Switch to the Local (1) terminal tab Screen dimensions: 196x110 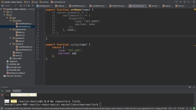pyautogui.click(x=17, y=91)
